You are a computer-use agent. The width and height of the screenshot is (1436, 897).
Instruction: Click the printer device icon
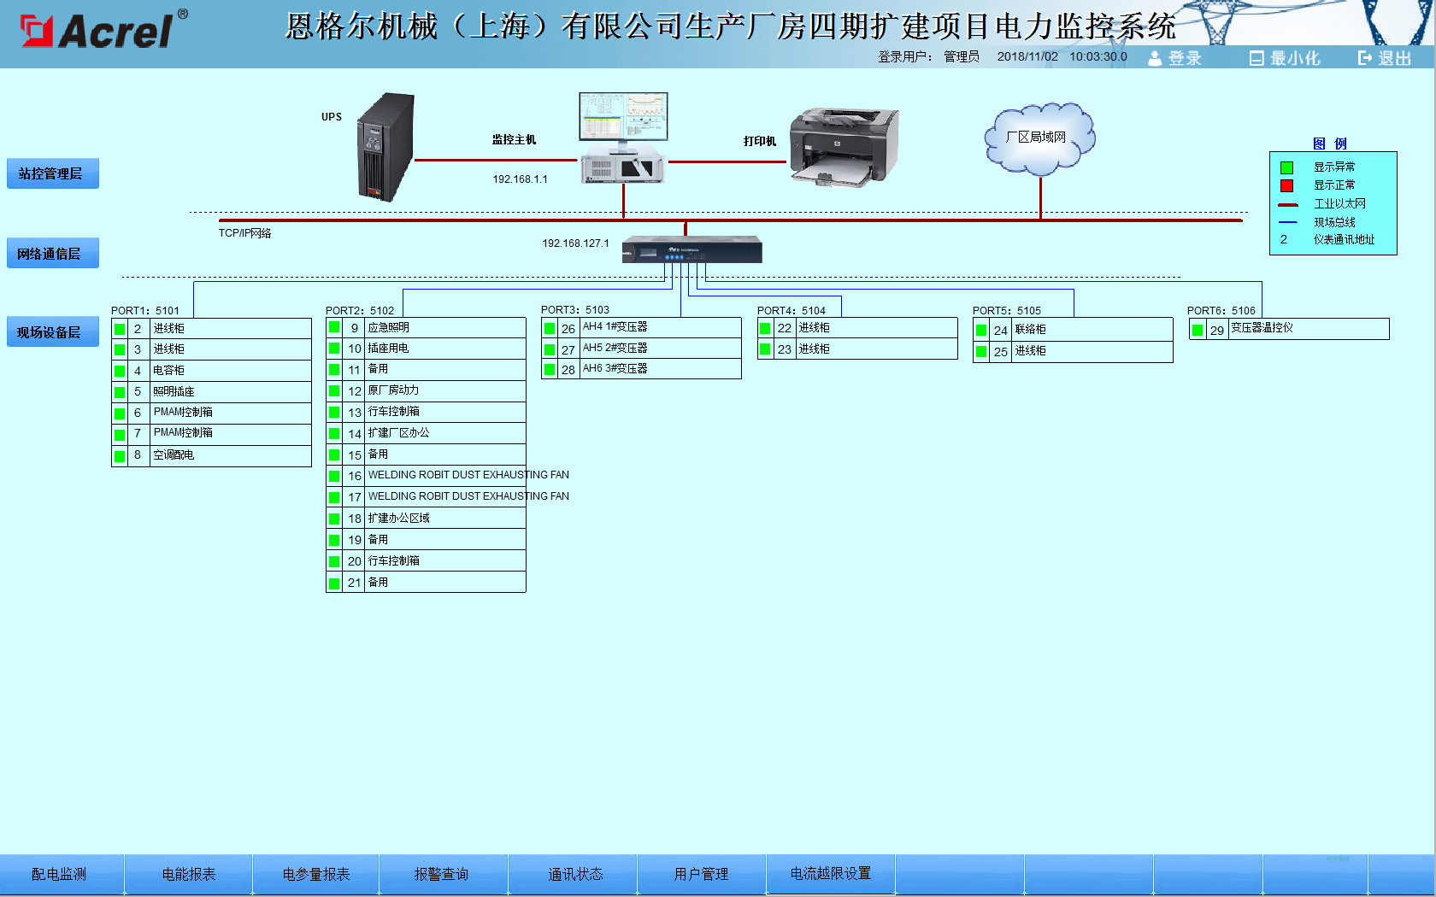coord(843,146)
